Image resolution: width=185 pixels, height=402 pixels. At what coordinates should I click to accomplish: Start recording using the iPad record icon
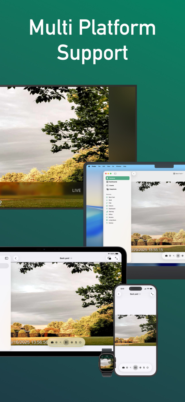coord(56,342)
